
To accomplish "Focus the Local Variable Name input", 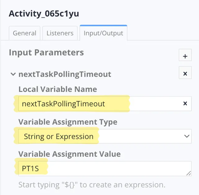I will pyautogui.click(x=93, y=104).
